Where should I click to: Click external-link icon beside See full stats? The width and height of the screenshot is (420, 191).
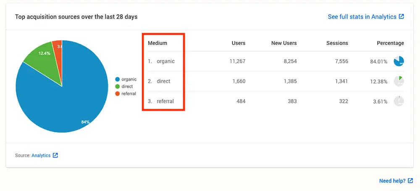tap(401, 16)
